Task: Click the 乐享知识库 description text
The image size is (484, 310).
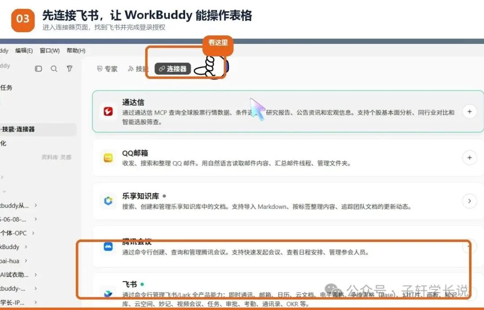Action: click(266, 207)
